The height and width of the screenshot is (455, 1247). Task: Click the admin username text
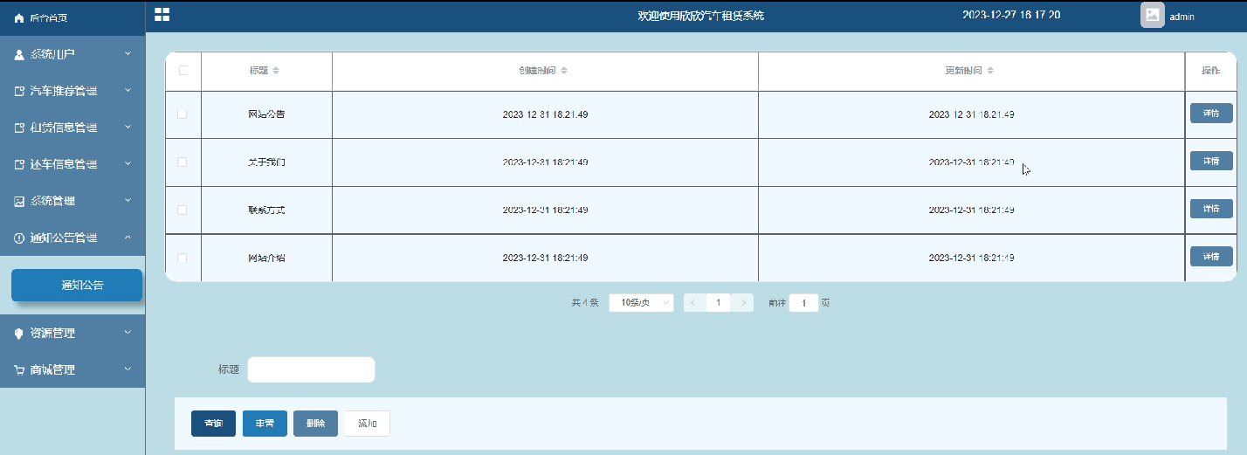(x=1182, y=16)
